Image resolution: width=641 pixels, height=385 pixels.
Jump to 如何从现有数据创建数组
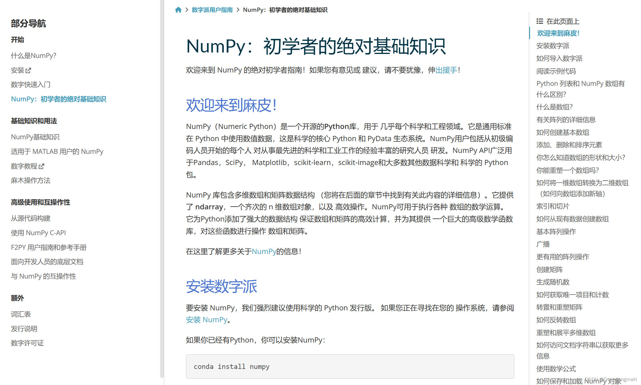(573, 219)
